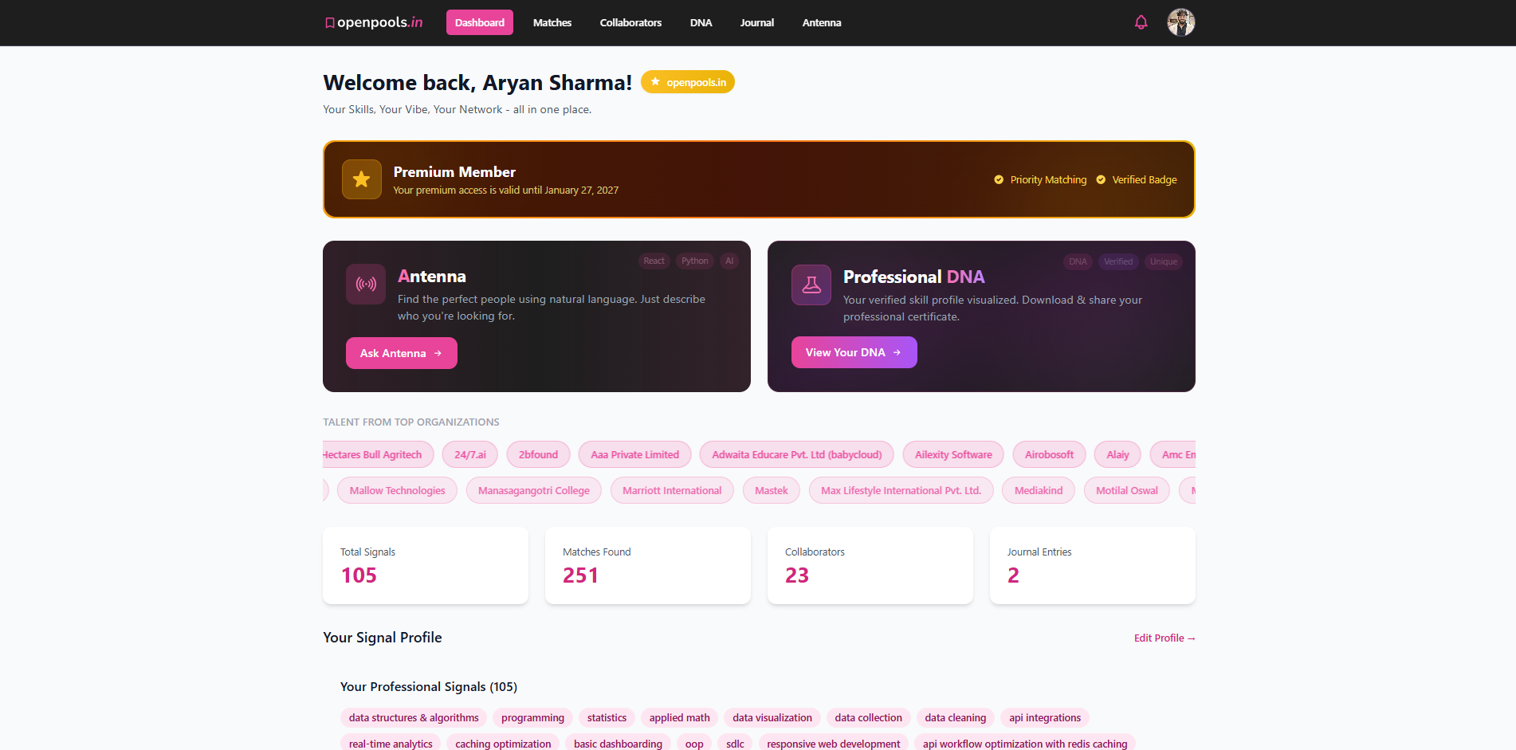The width and height of the screenshot is (1516, 750).
Task: Go to the Dashboard tab
Action: pos(480,22)
